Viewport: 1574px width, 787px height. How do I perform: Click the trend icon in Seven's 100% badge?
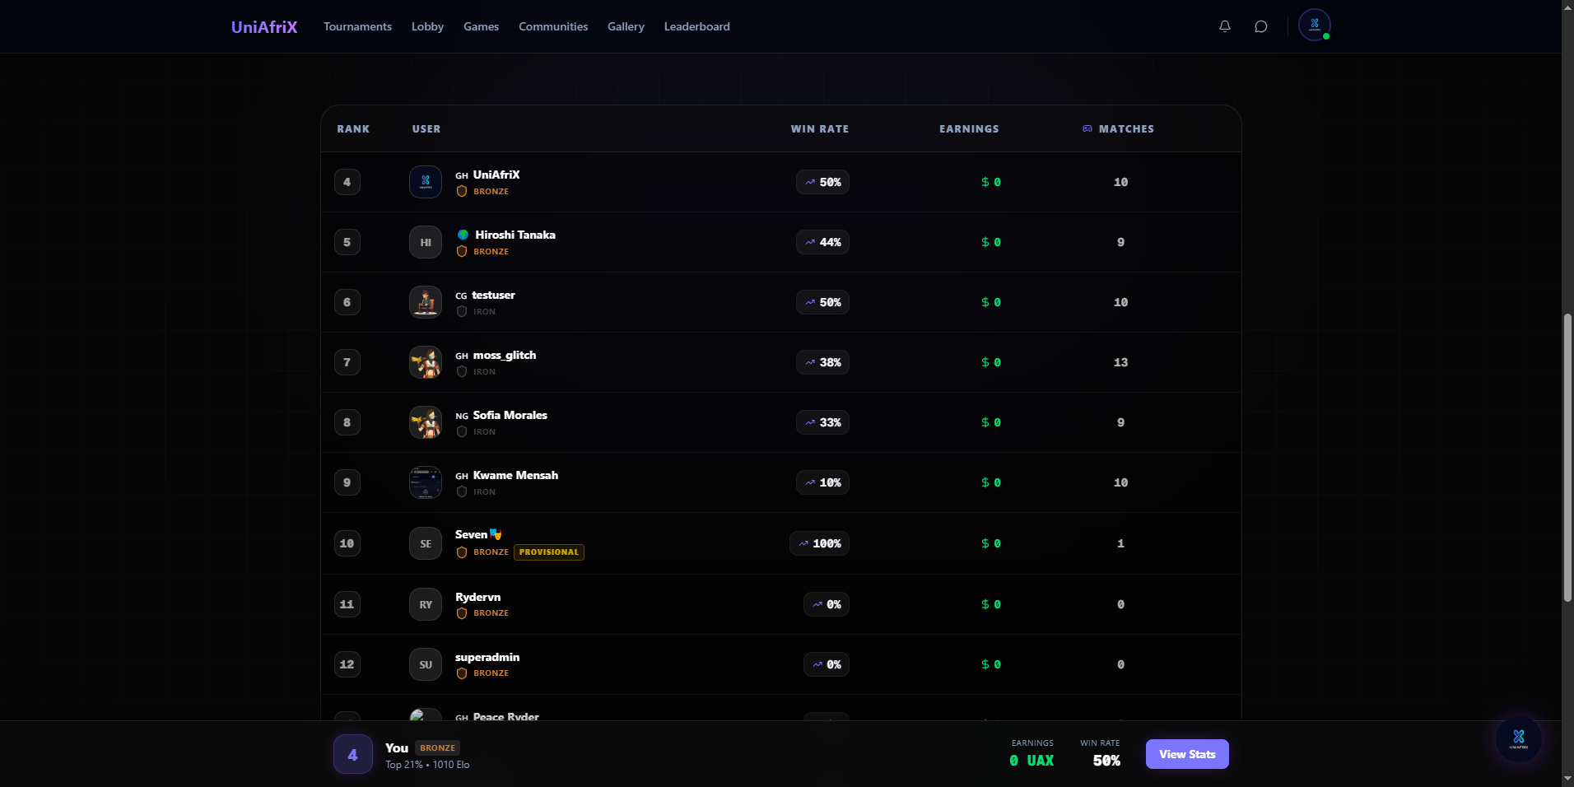803,543
